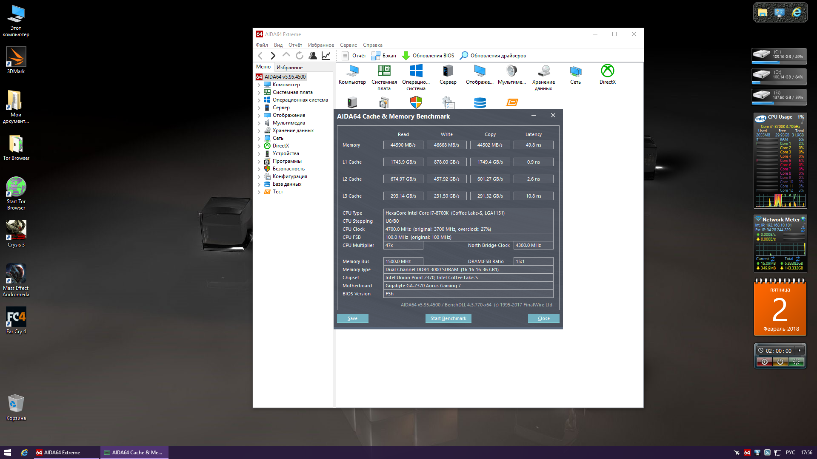
Task: Click the Save button in the benchmark dialog
Action: (x=352, y=318)
